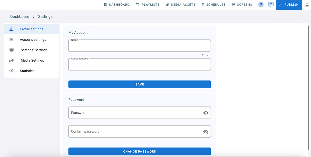The image size is (311, 157).
Task: Click the Screens monitor icon in navbar
Action: pos(234,4)
